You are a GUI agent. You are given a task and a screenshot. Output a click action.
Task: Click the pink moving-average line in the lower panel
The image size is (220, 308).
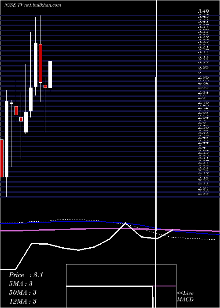point(110,229)
